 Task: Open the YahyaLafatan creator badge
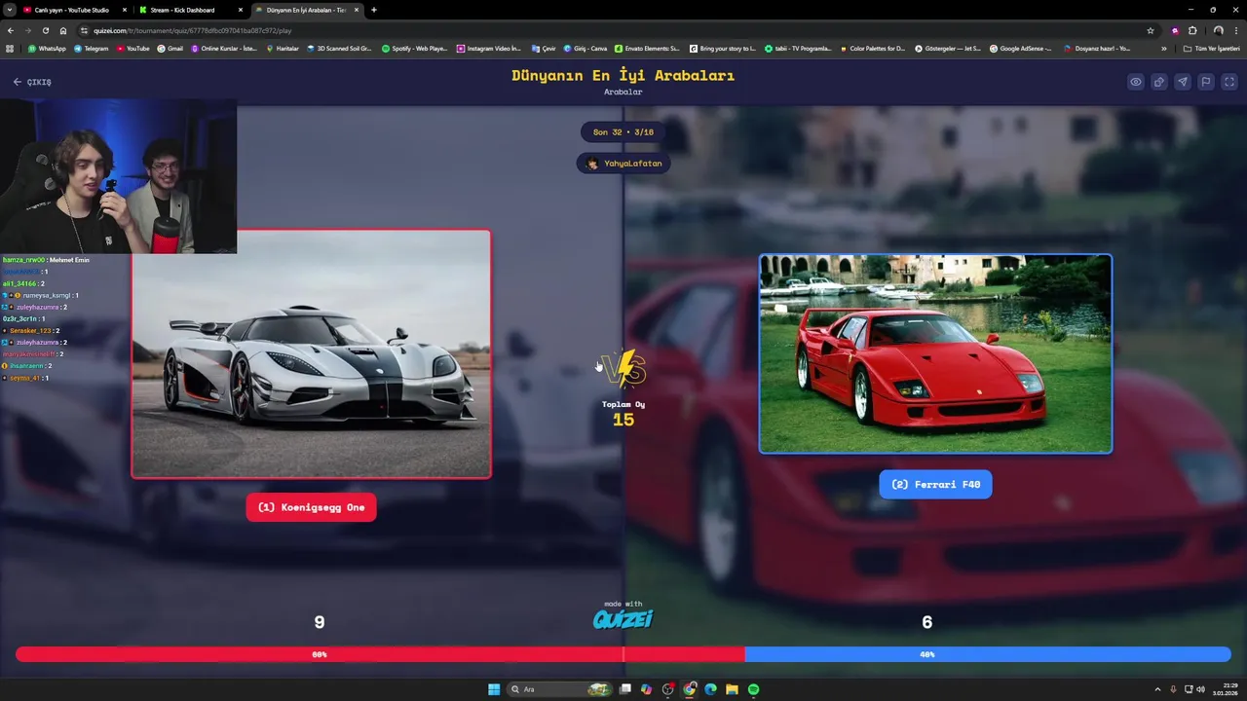tap(623, 164)
